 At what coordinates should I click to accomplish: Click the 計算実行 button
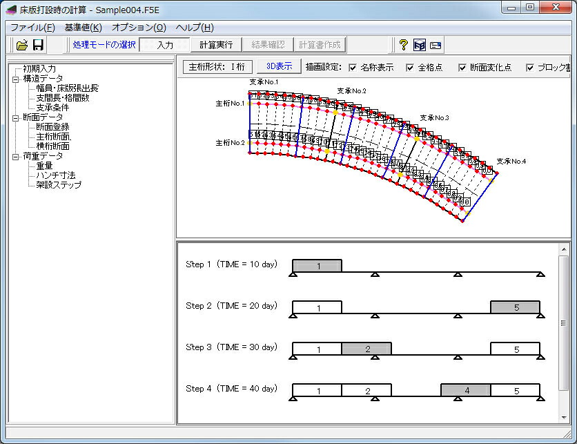[216, 45]
